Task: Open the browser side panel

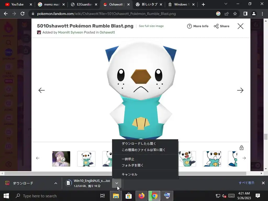Action: pyautogui.click(x=245, y=14)
